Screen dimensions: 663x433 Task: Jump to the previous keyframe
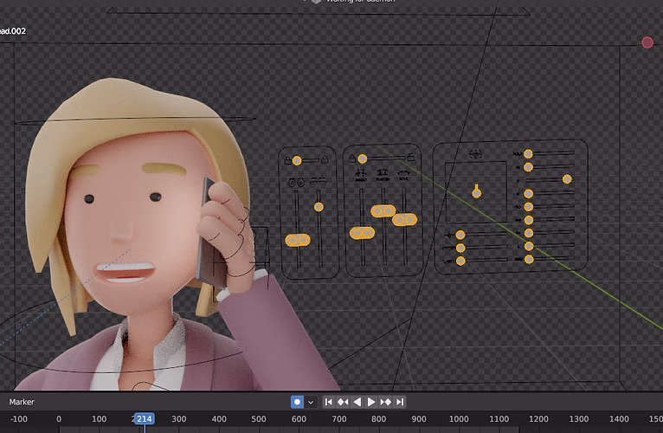[x=343, y=402]
